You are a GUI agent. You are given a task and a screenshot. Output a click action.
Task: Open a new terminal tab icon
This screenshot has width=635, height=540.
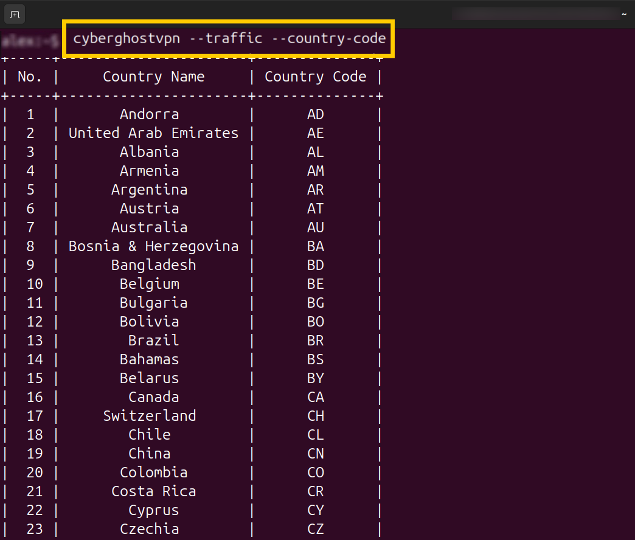15,15
